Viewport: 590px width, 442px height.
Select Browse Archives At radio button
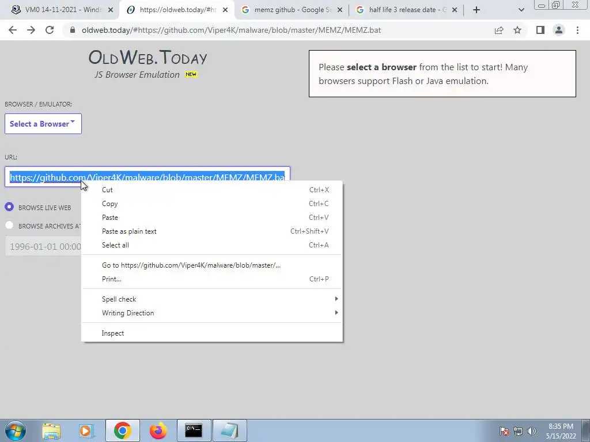tap(9, 225)
